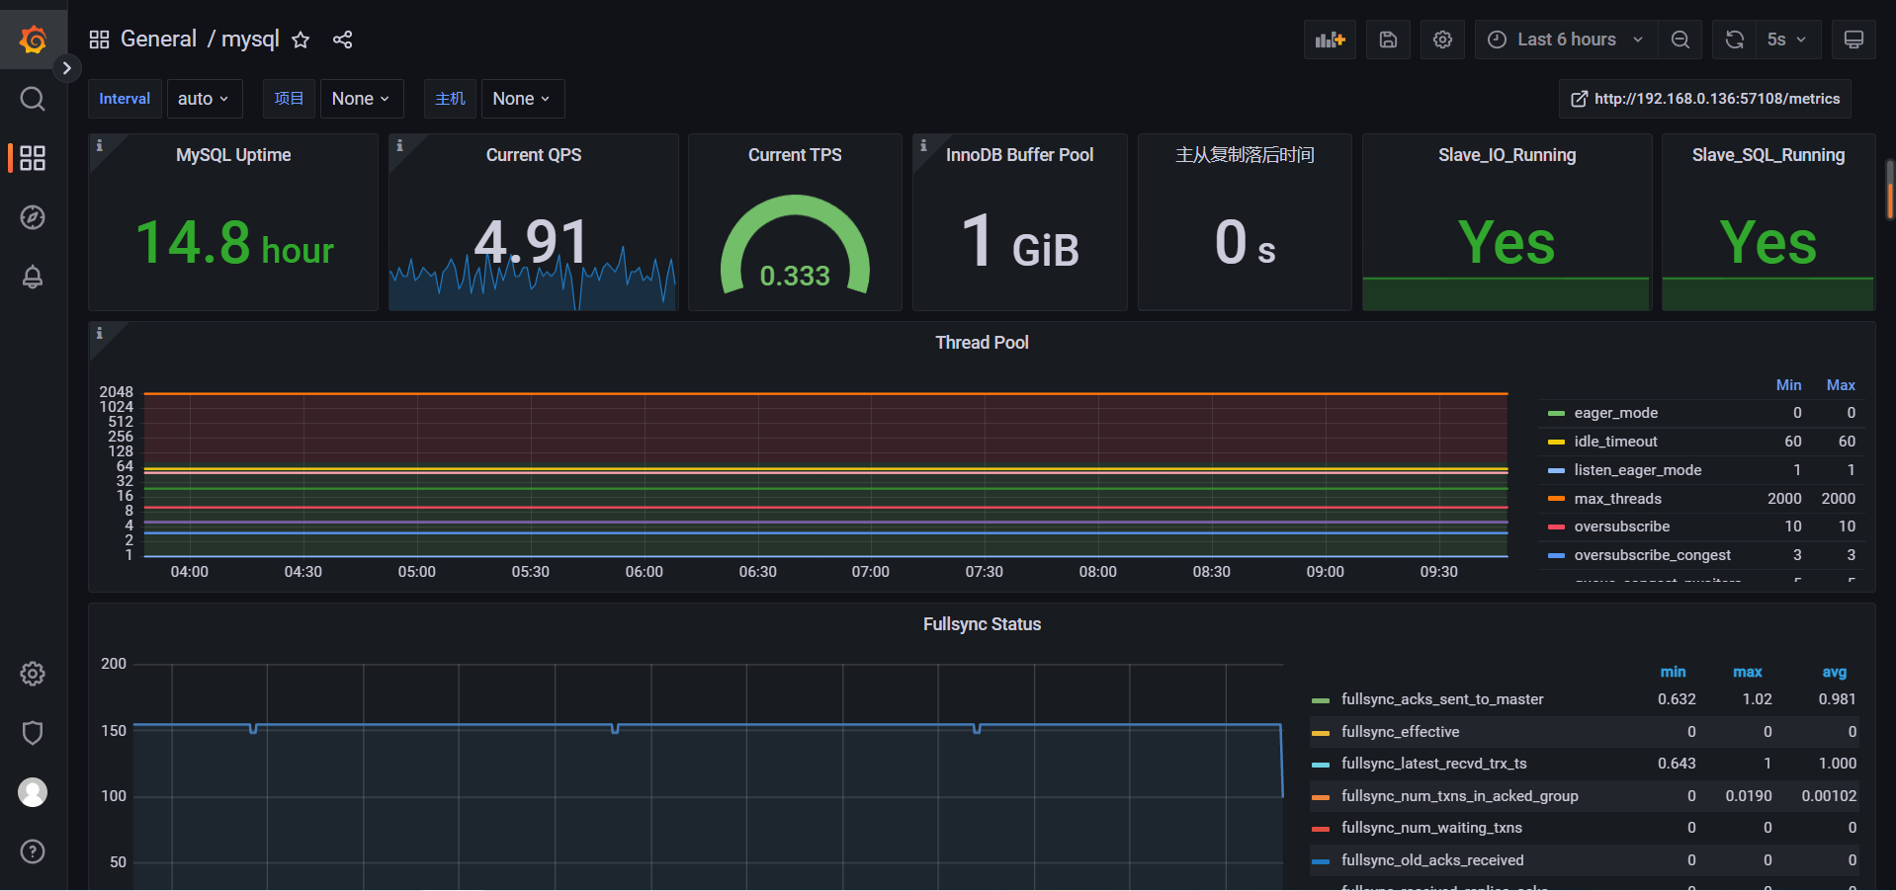The height and width of the screenshot is (891, 1896).
Task: Add a new panel
Action: click(1330, 40)
